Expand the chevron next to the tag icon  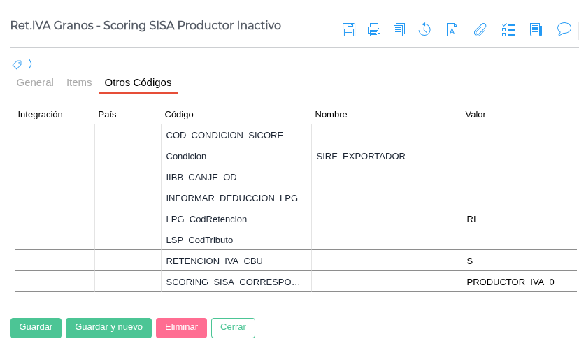click(x=30, y=64)
